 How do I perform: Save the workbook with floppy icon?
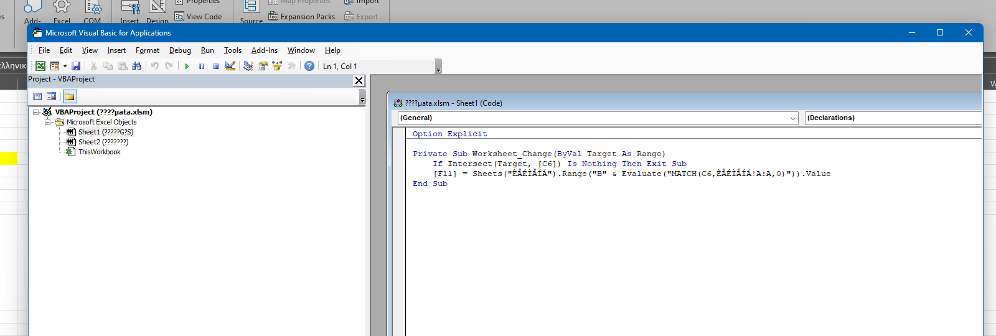point(76,66)
